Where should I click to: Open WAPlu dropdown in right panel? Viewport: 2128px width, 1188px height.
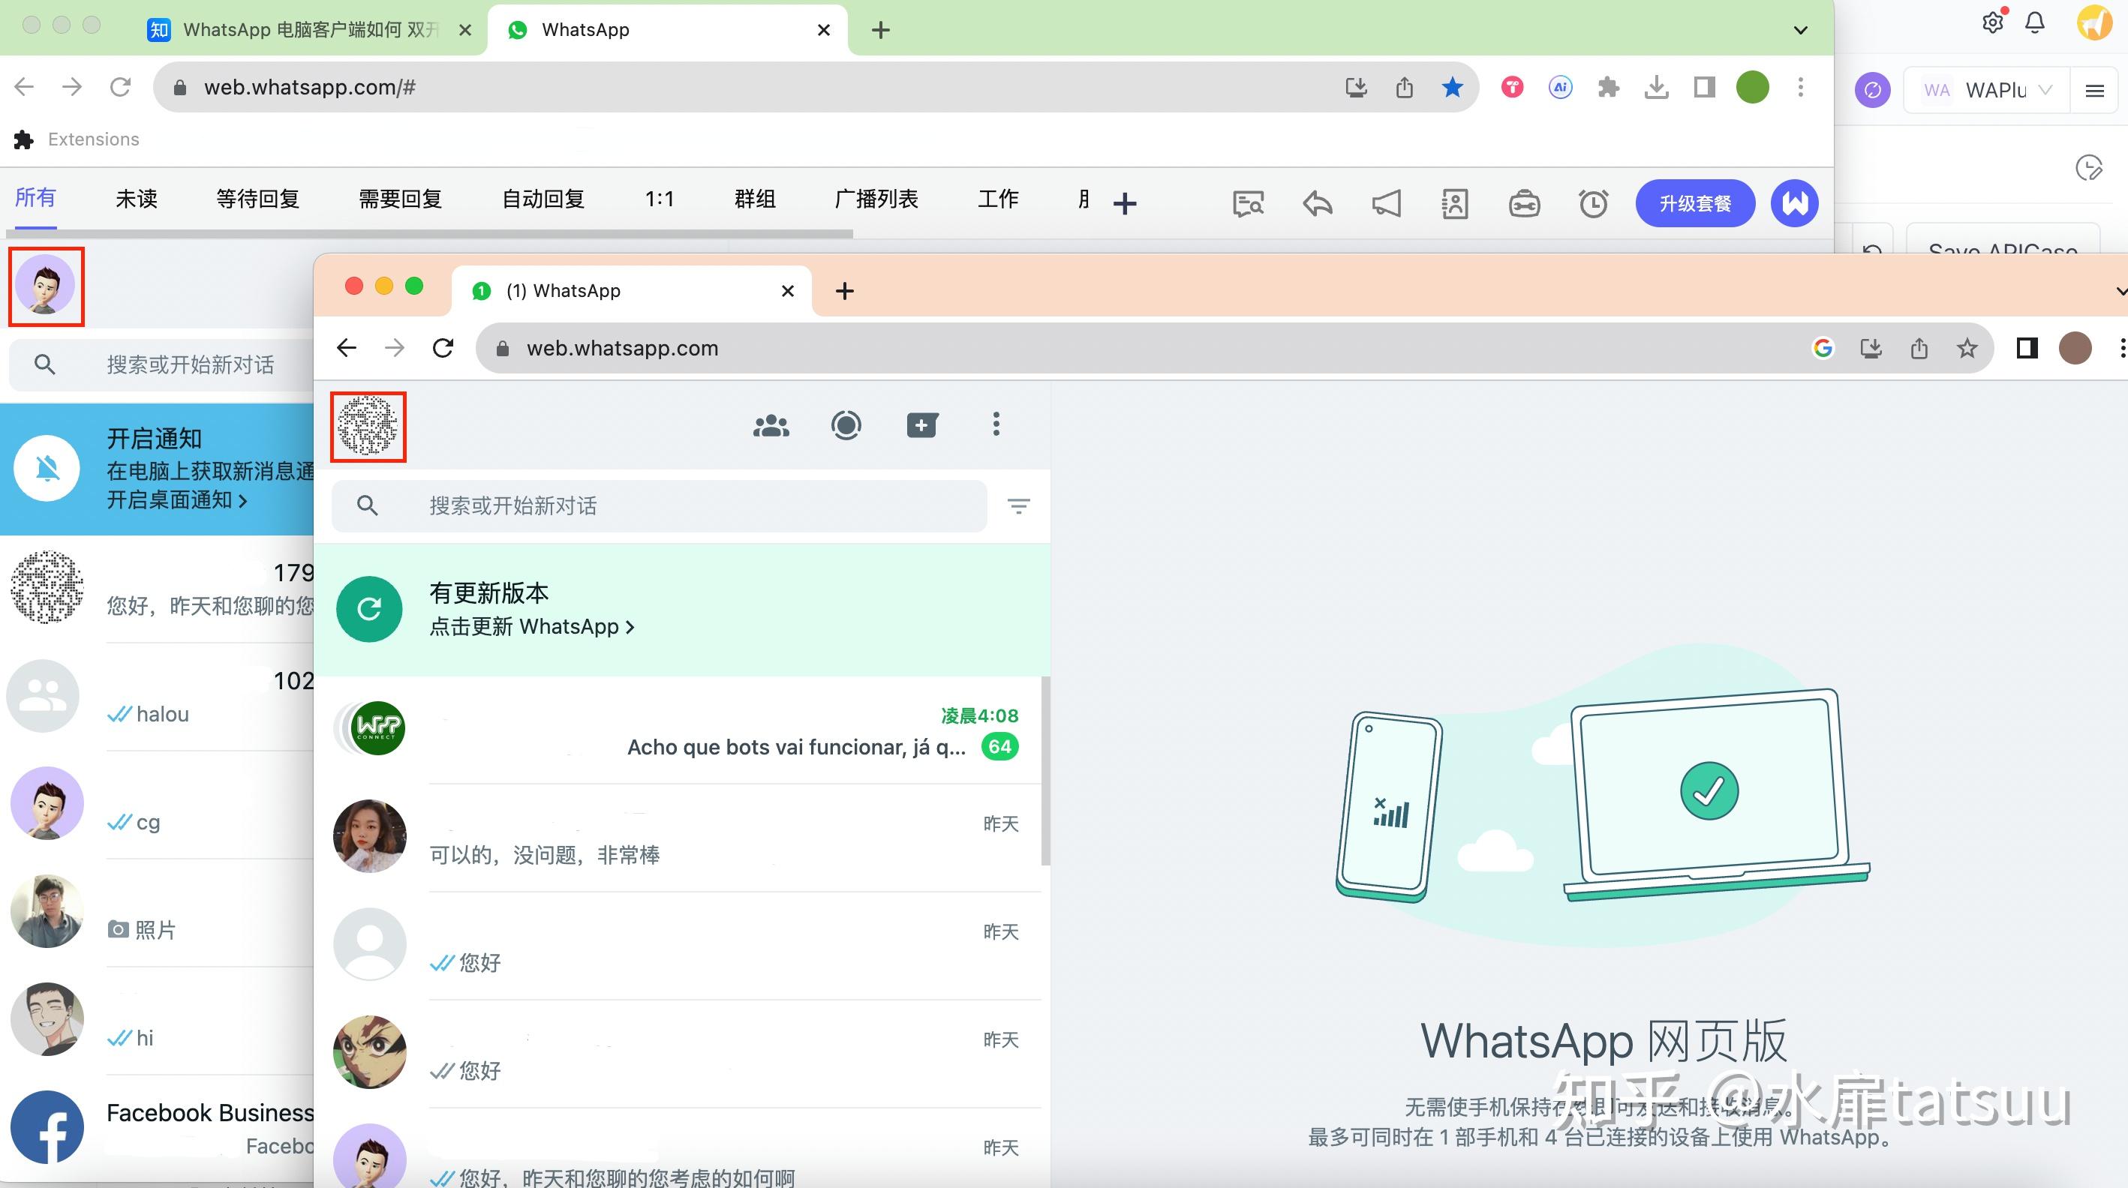click(1988, 91)
